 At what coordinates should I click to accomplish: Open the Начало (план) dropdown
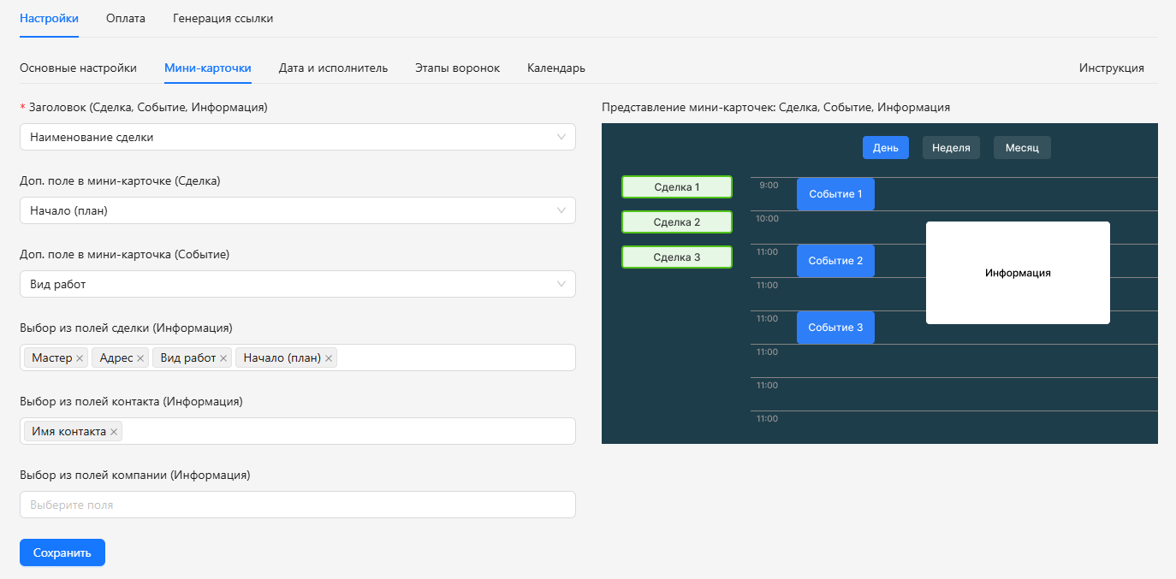(x=297, y=210)
